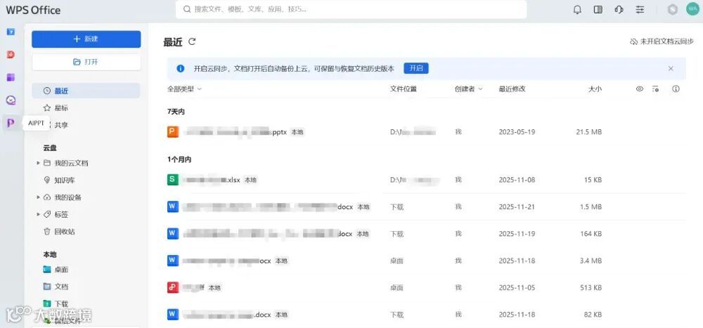Open the docx file modified 2025-11-19
Image resolution: width=703 pixels, height=328 pixels.
coord(427,233)
